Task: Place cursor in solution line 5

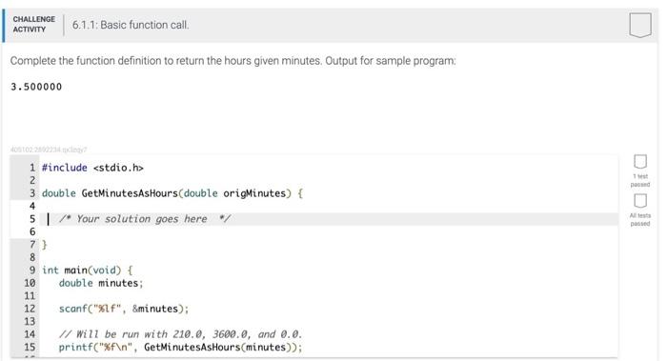Action: click(330, 219)
